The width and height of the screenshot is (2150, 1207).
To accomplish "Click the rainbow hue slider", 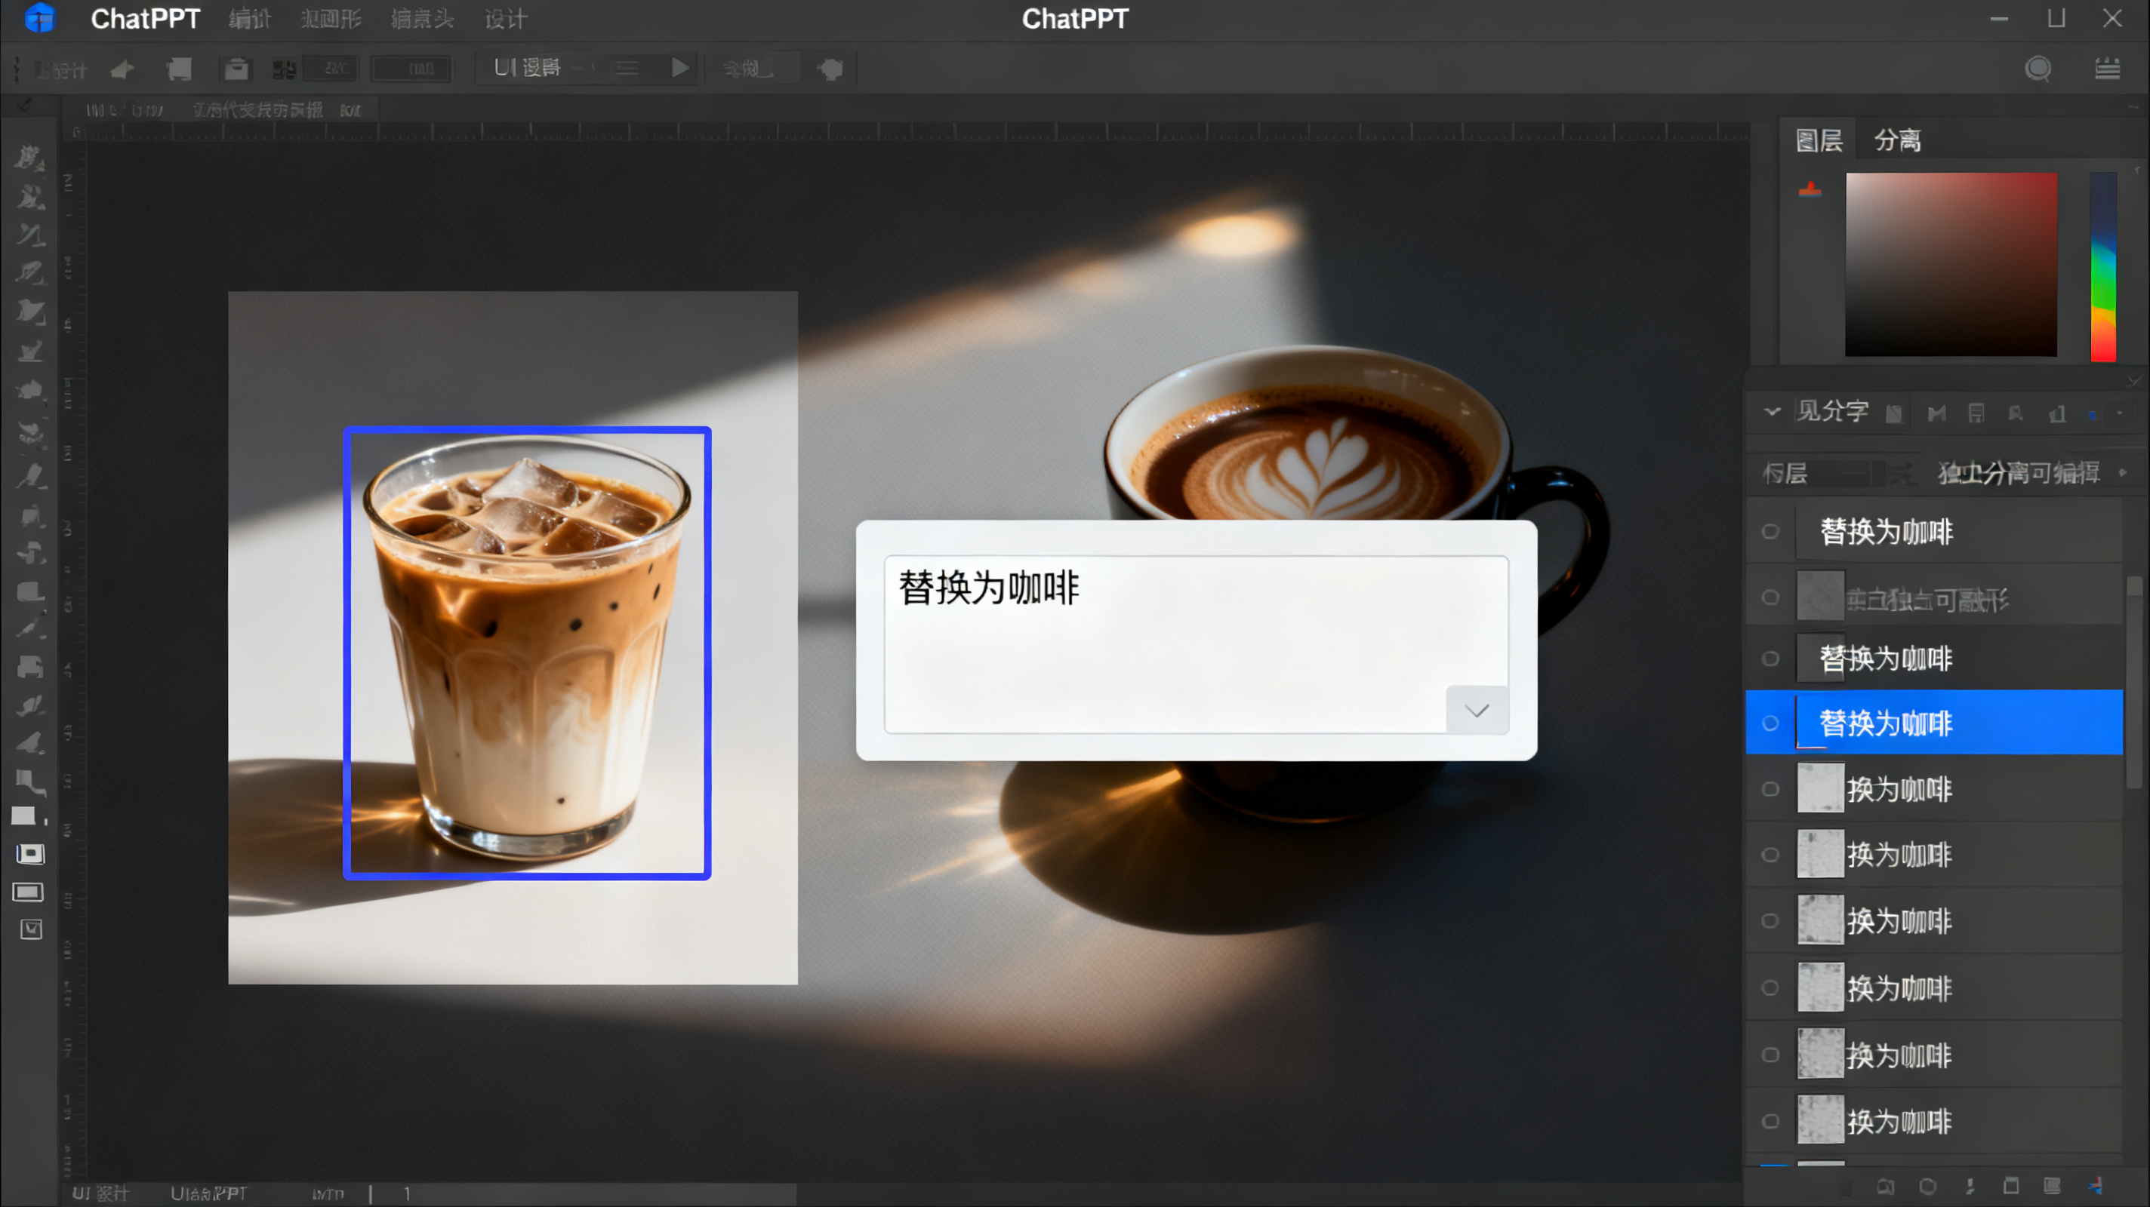I will (x=2103, y=267).
